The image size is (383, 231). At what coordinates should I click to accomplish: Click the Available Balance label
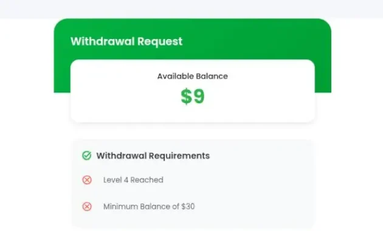[x=193, y=76]
